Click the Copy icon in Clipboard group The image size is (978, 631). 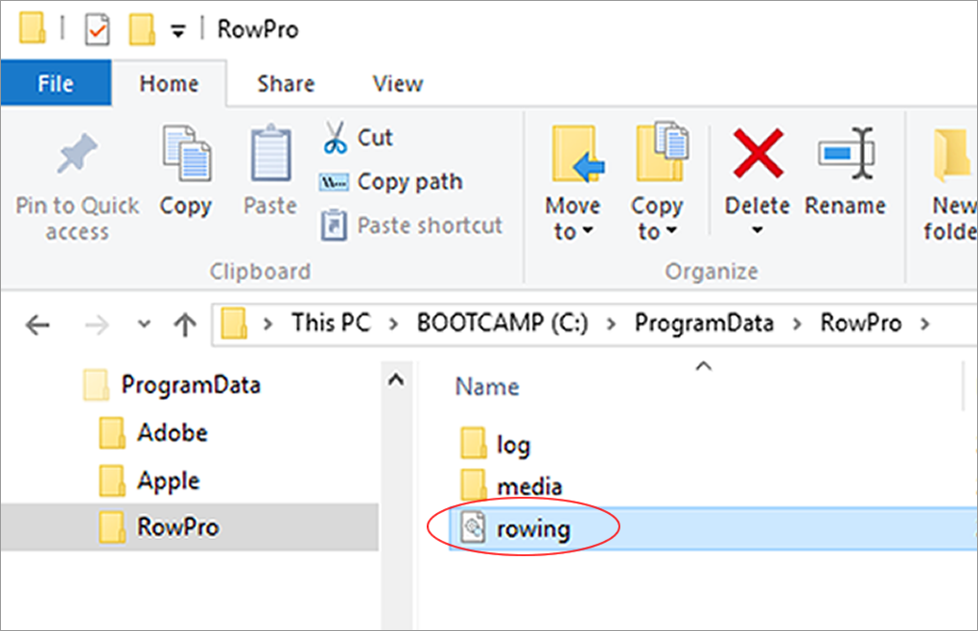tap(185, 153)
